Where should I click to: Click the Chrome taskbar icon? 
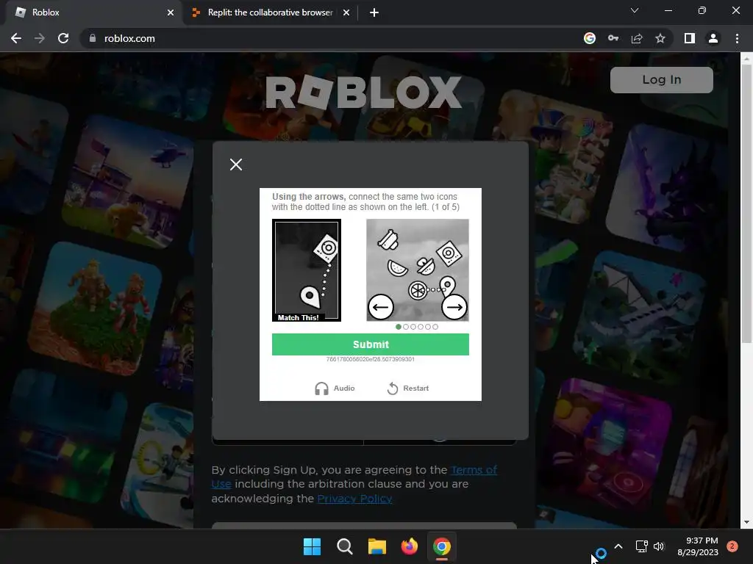442,546
